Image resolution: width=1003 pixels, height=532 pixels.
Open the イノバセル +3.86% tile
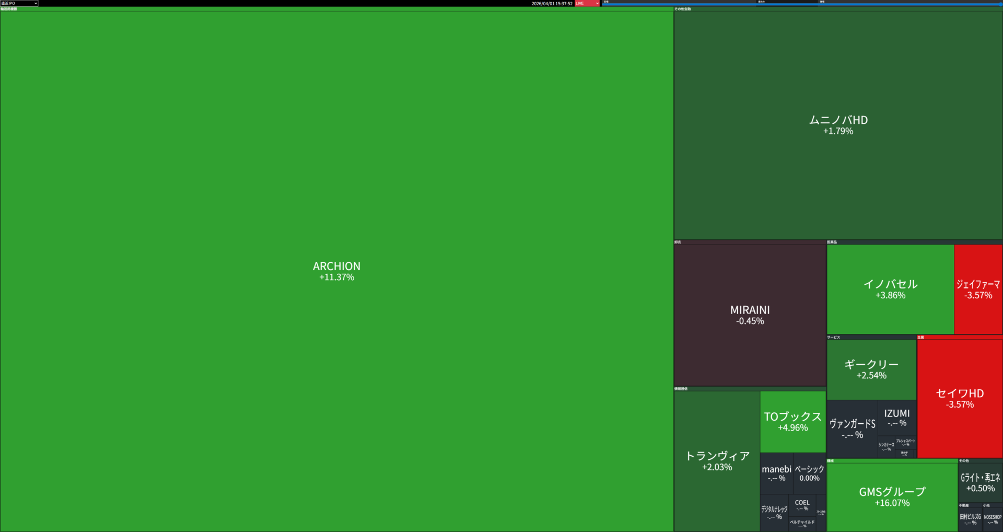(890, 289)
